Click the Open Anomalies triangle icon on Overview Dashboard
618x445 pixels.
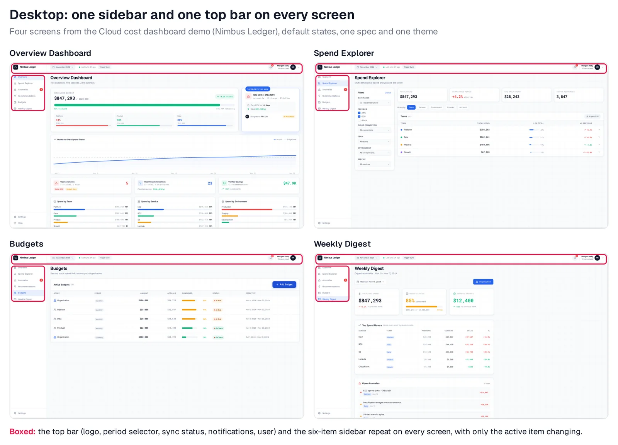coord(56,183)
